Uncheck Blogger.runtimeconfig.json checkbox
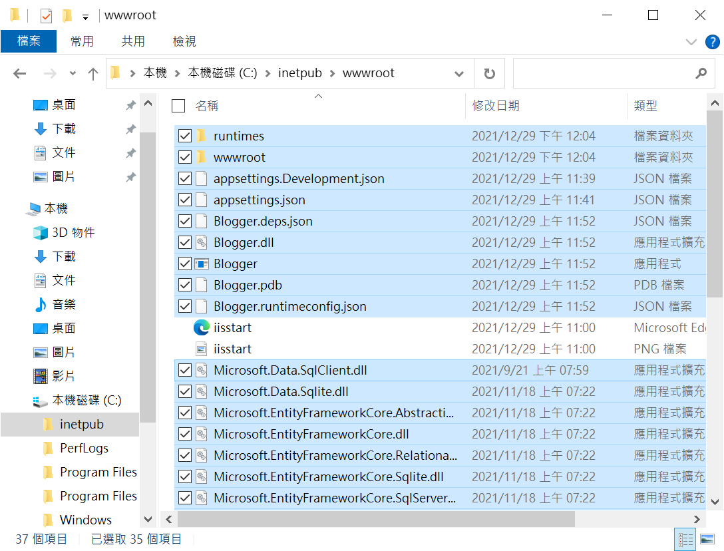The width and height of the screenshot is (724, 551). tap(185, 306)
